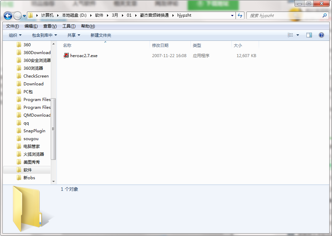This screenshot has width=332, height=236.
Task: Open the address bar history dropdown
Action: tap(232, 15)
